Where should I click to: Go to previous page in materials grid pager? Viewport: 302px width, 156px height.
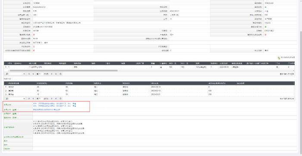click(33, 74)
